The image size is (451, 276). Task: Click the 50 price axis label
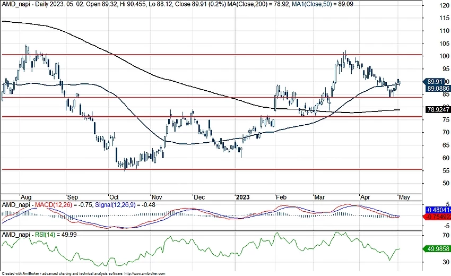click(x=446, y=183)
